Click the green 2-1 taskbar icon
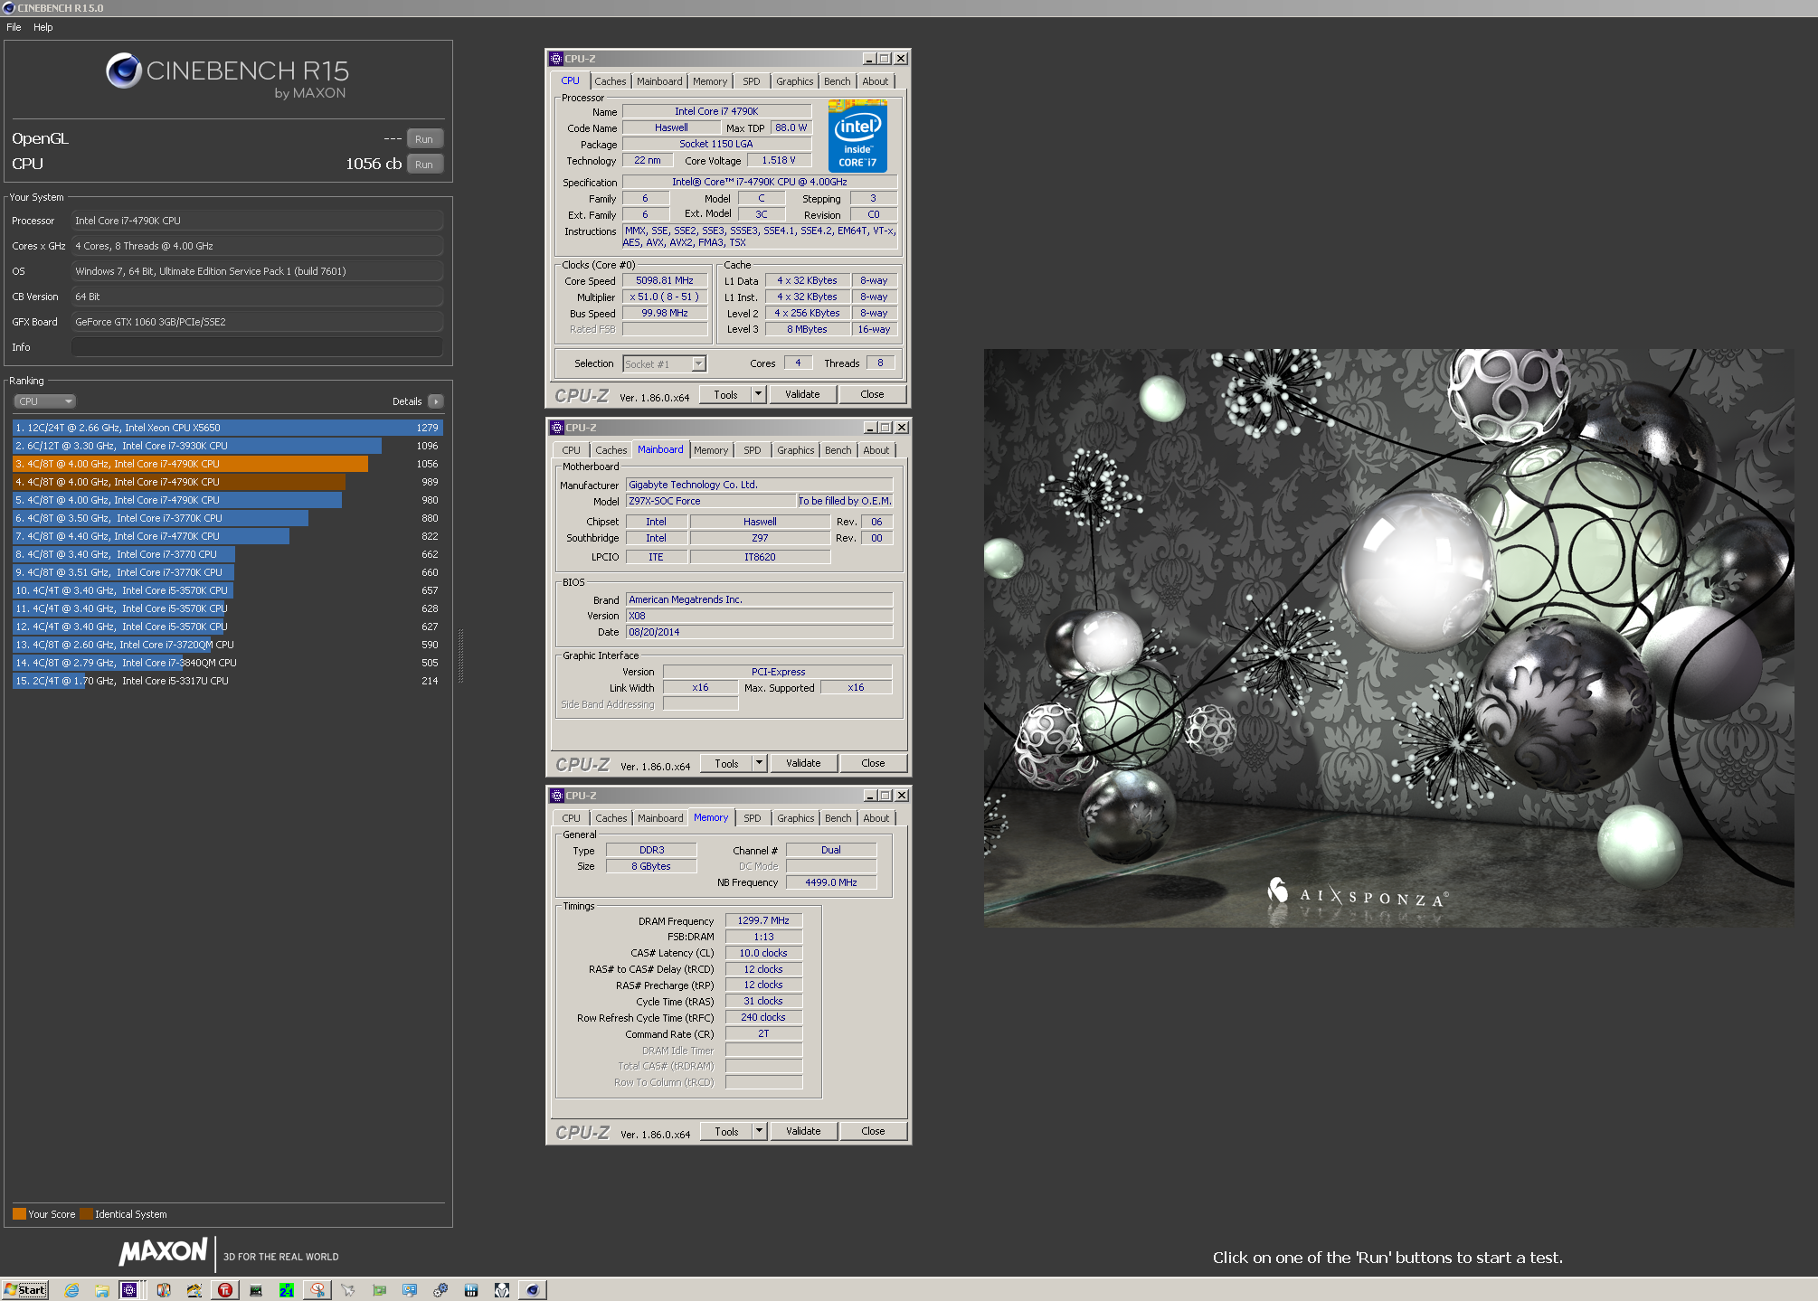This screenshot has width=1818, height=1301. (x=287, y=1290)
